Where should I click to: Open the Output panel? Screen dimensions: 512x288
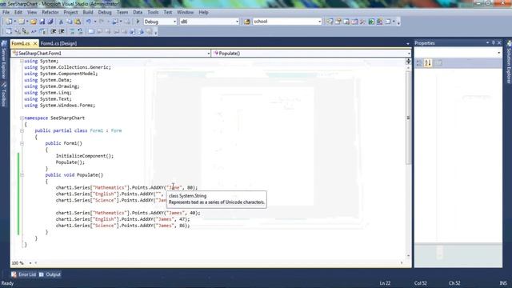coord(50,274)
